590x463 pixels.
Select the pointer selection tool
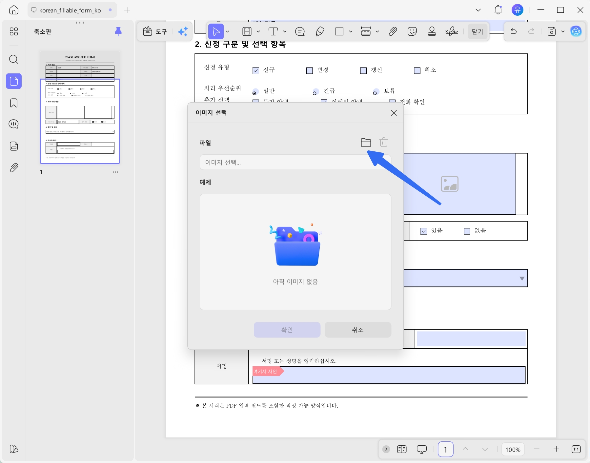216,31
